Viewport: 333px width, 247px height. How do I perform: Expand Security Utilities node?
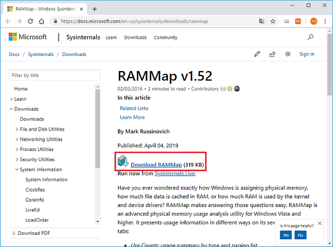[17, 159]
